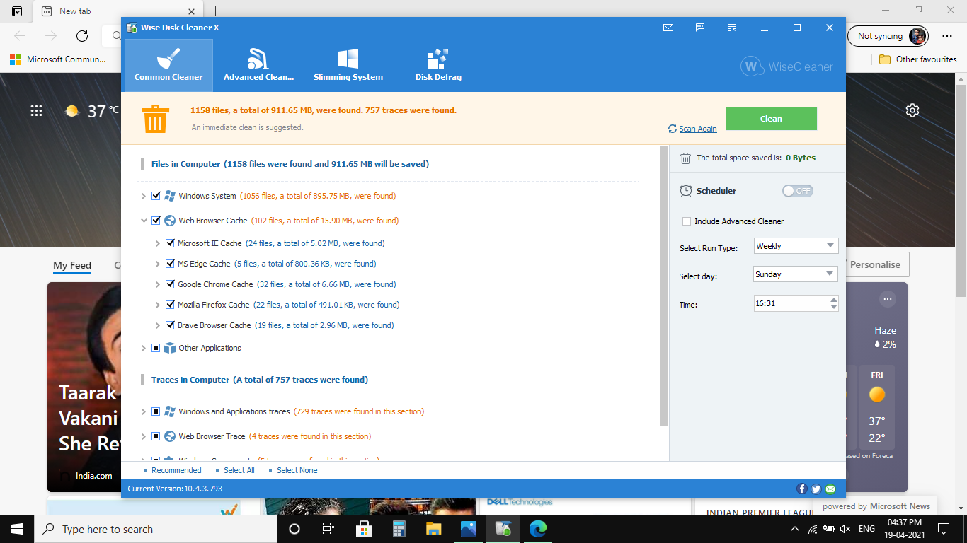Turn on the Scheduler switch
967x543 pixels.
(797, 191)
